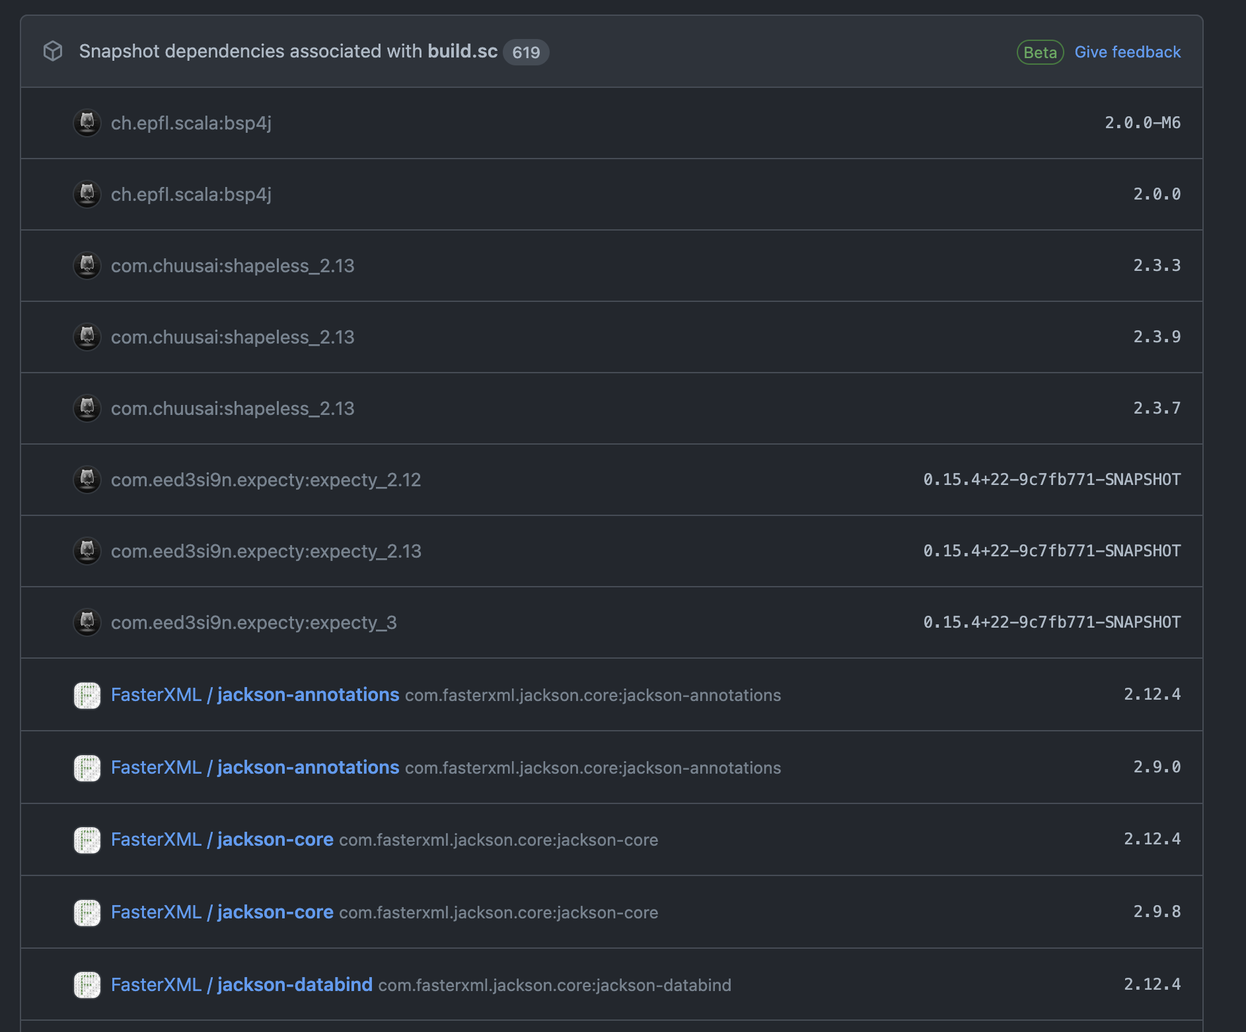Click the octocat icon beside expecty_2.12 entry

pyautogui.click(x=87, y=480)
